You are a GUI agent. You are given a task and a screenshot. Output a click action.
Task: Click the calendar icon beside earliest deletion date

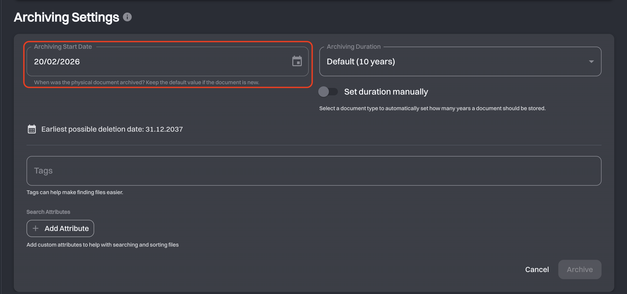[x=32, y=129]
